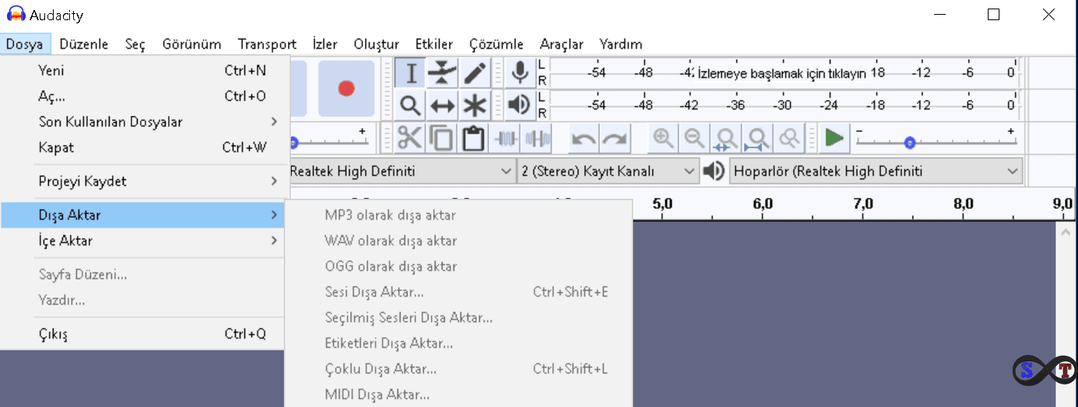This screenshot has width=1078, height=407.
Task: Select the Envelope tool
Action: (442, 74)
